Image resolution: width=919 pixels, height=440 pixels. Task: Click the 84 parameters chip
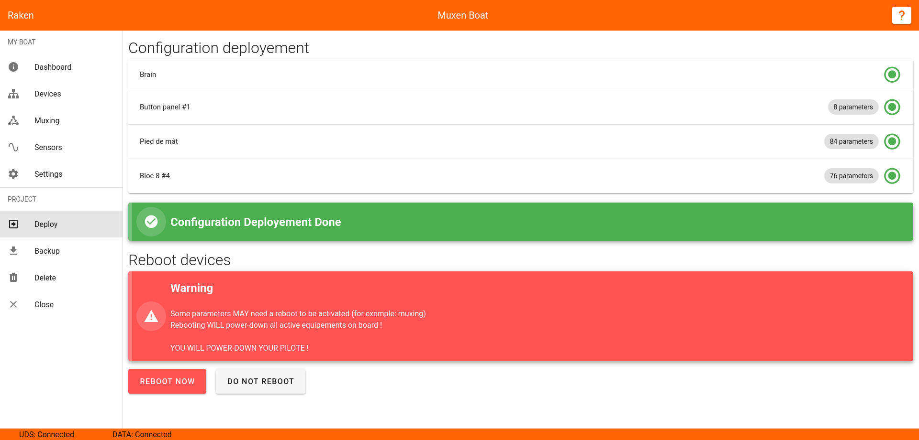pos(851,141)
